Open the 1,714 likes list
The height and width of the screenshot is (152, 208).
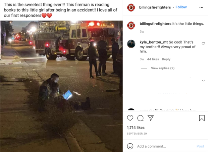point(136,128)
